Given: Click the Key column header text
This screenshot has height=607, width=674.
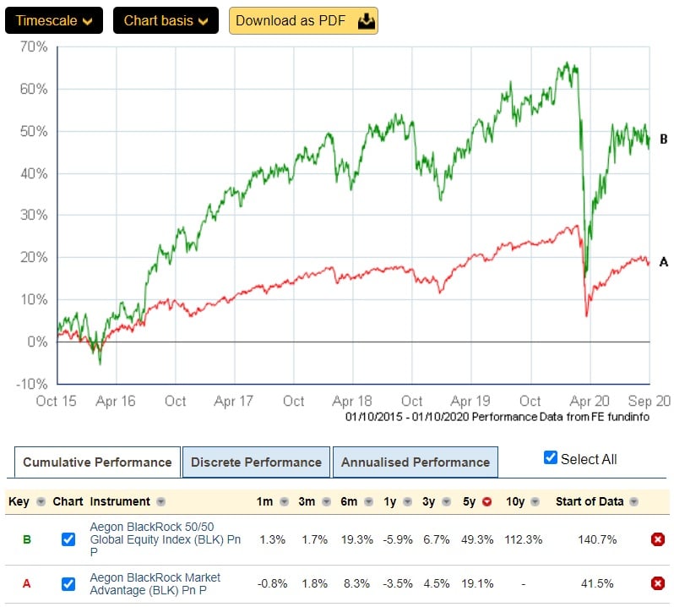Looking at the screenshot, I should tap(19, 501).
